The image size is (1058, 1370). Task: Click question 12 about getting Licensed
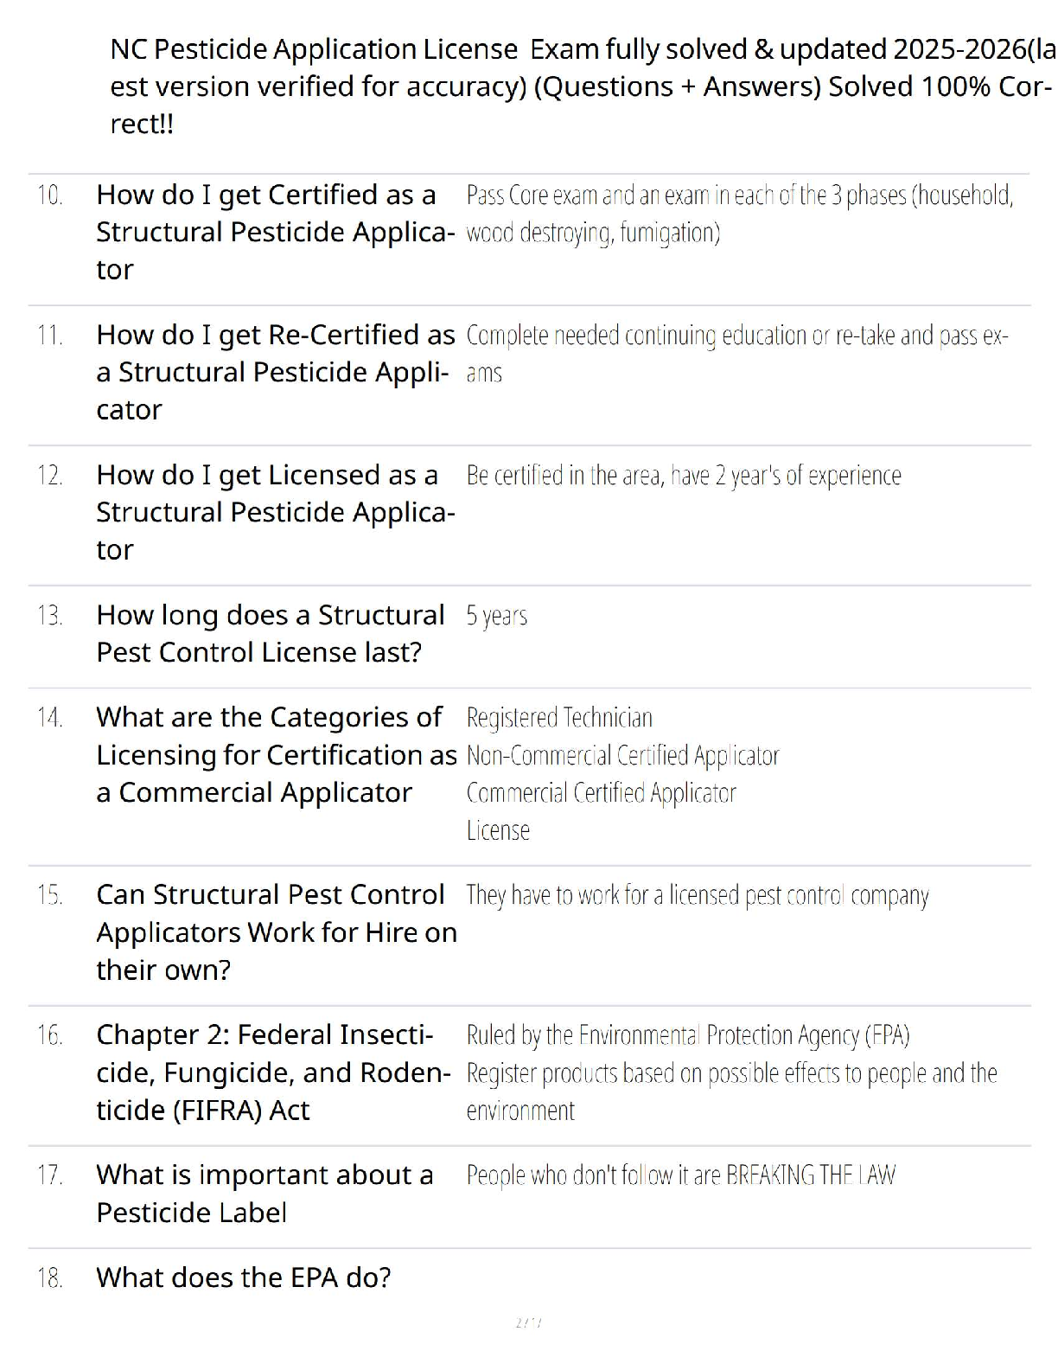(x=275, y=512)
